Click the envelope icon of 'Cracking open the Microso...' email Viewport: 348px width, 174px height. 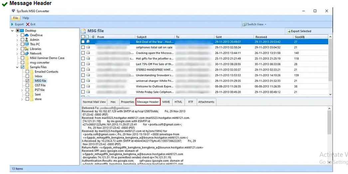tap(88, 53)
